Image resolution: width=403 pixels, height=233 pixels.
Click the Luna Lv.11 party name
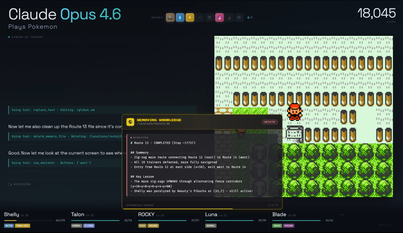[x=216, y=214]
